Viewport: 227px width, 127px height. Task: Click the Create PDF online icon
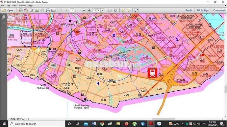click(x=26, y=10)
